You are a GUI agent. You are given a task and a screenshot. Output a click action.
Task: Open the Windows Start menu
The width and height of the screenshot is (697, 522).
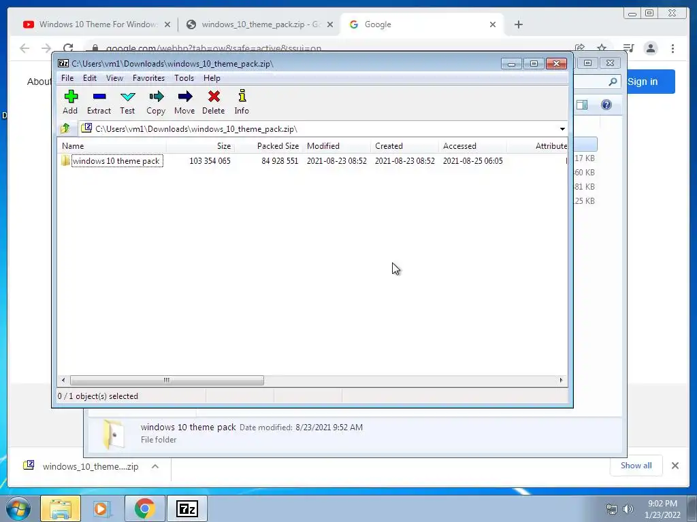[18, 508]
